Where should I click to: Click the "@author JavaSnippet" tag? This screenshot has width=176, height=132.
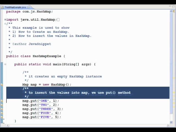pyautogui.click(x=32, y=44)
